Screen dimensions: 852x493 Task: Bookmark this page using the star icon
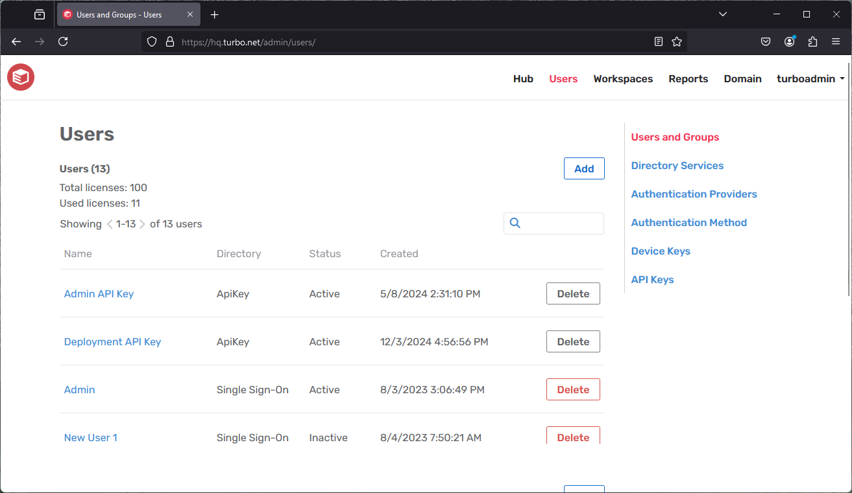[677, 41]
